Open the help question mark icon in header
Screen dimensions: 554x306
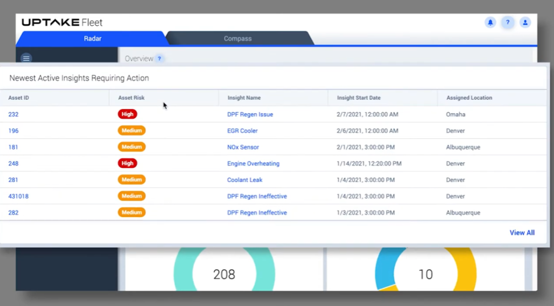pos(507,23)
